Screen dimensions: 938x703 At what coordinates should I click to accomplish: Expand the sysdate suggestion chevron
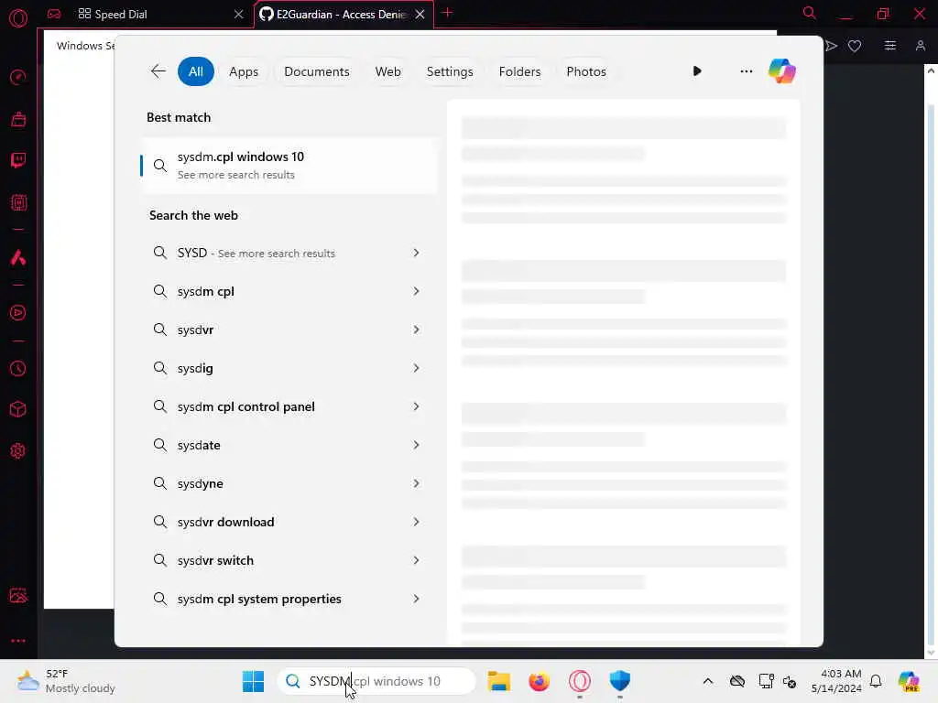click(x=416, y=445)
